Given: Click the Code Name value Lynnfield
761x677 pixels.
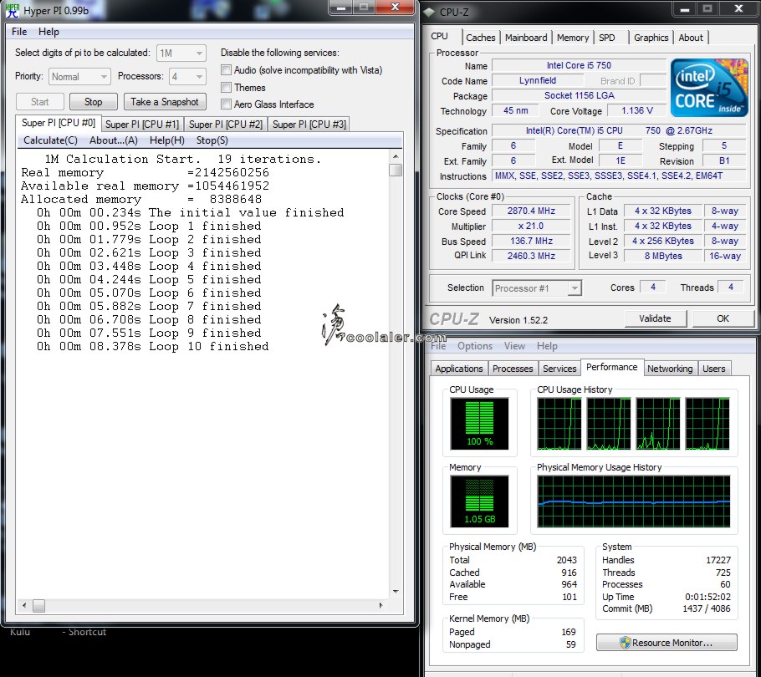Looking at the screenshot, I should [538, 80].
